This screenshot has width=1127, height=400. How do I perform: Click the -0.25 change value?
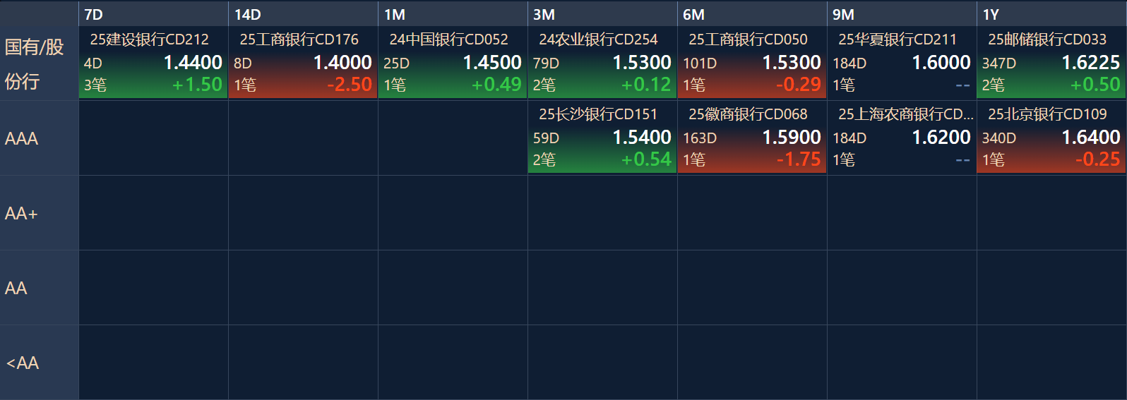coord(1098,159)
